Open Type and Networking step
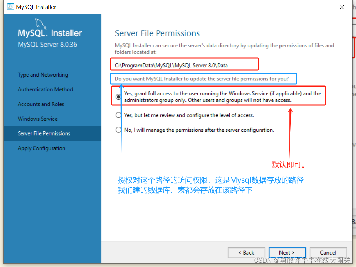Screen dimensions: 356x267 click(x=43, y=75)
